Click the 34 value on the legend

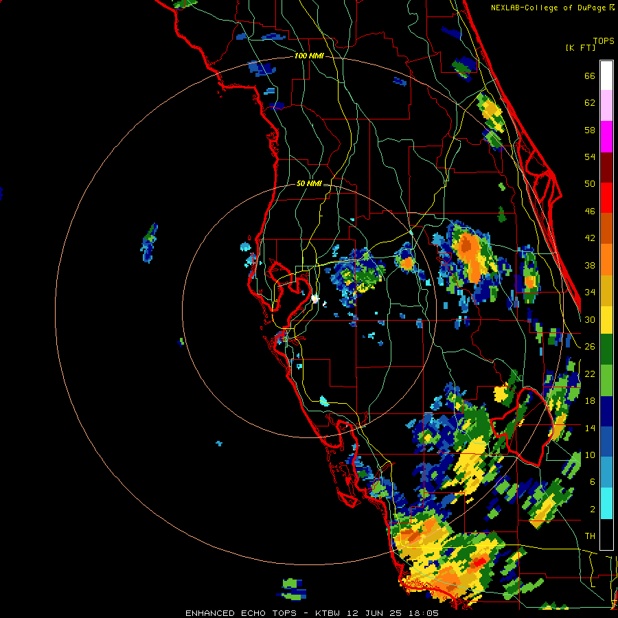(x=590, y=293)
